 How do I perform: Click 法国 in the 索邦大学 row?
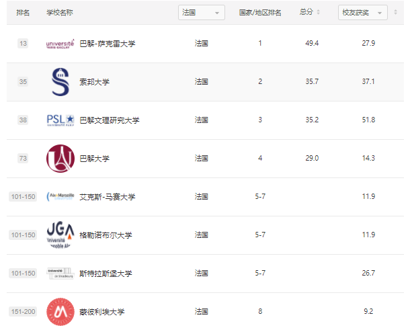(201, 82)
